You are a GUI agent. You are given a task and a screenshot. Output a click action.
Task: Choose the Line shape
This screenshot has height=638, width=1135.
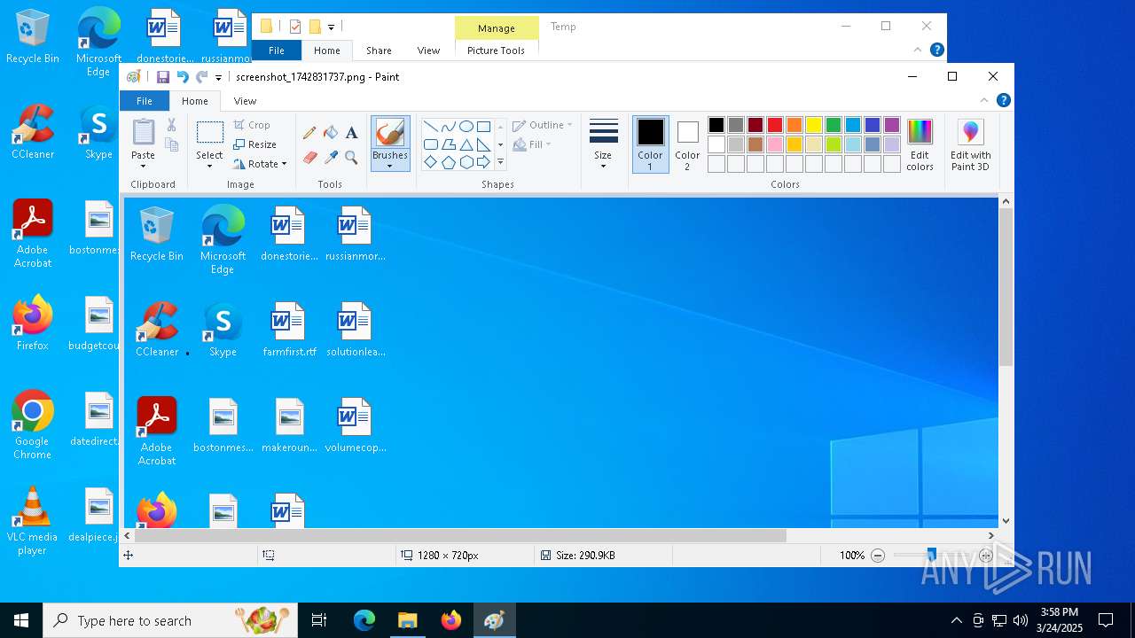point(430,127)
